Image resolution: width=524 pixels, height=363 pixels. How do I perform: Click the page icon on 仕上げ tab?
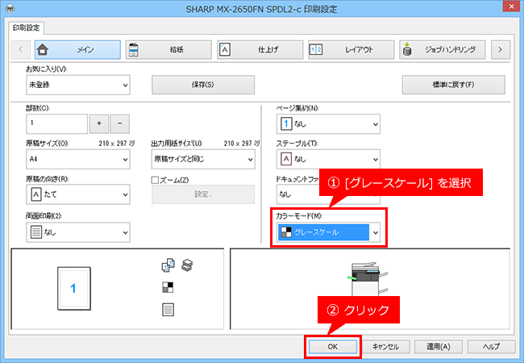(x=225, y=50)
